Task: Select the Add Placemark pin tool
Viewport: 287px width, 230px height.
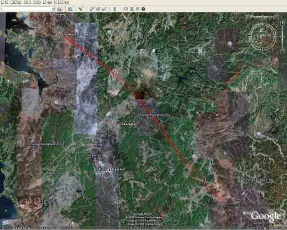Action: click(80, 9)
